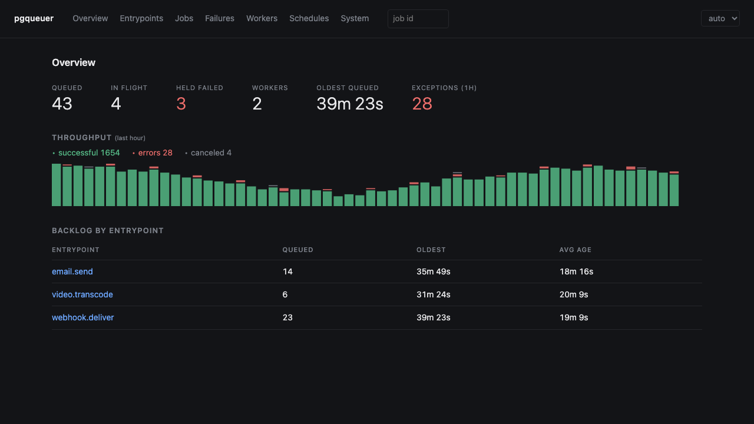Open the auto refresh dropdown

point(720,18)
